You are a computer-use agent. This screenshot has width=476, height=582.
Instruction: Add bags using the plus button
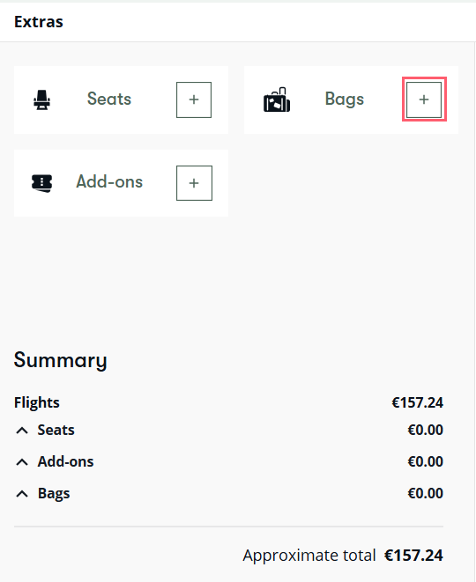(x=424, y=99)
